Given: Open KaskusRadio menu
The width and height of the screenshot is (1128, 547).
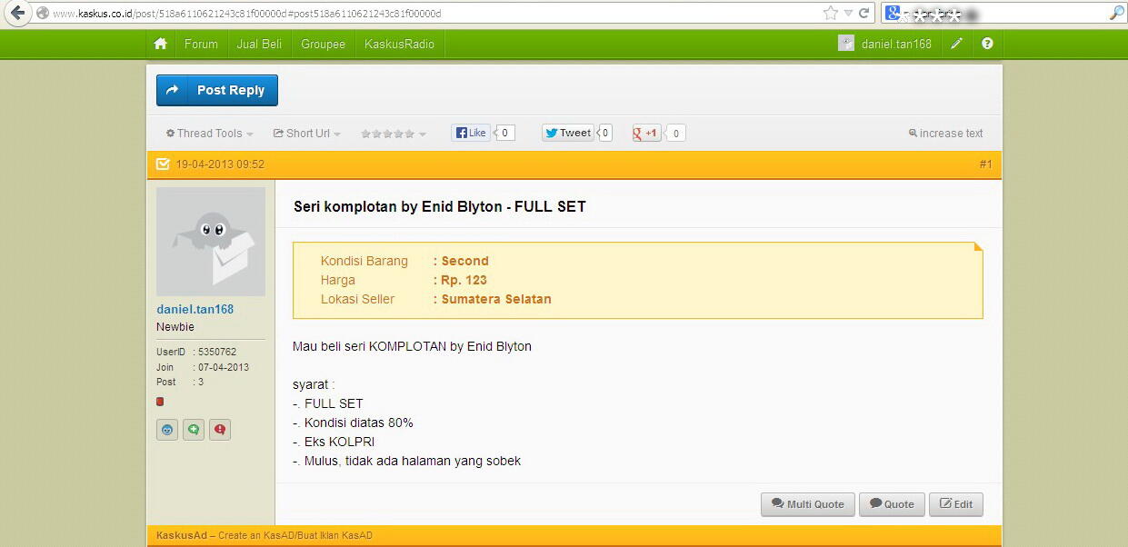Looking at the screenshot, I should pos(399,44).
